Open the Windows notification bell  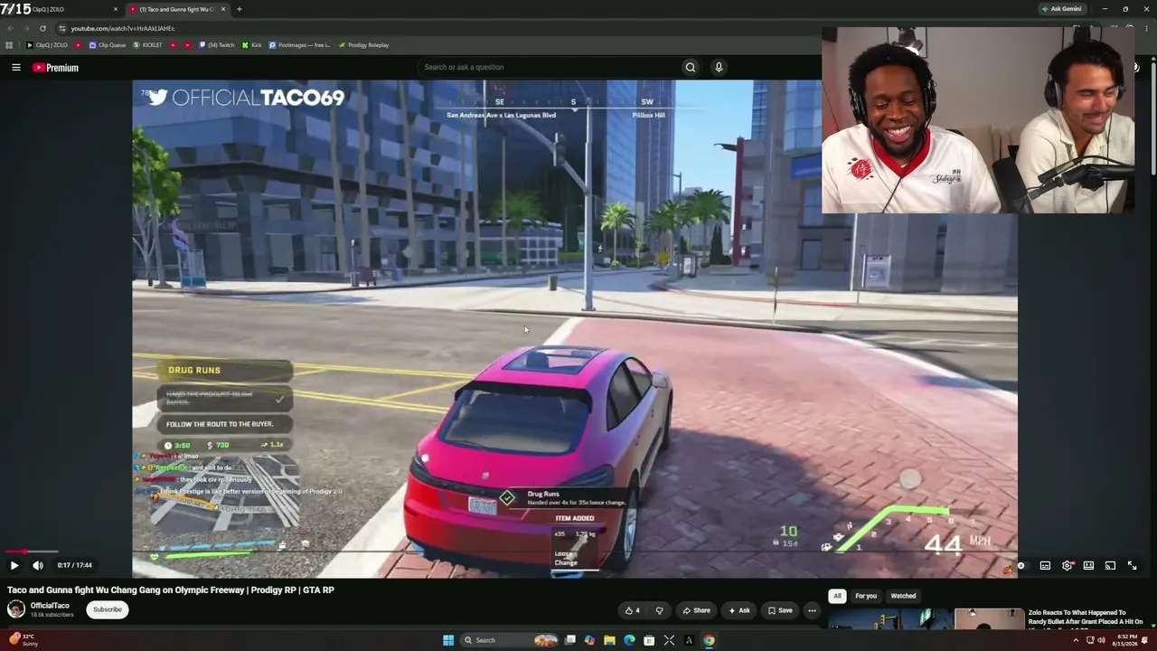(x=1145, y=640)
